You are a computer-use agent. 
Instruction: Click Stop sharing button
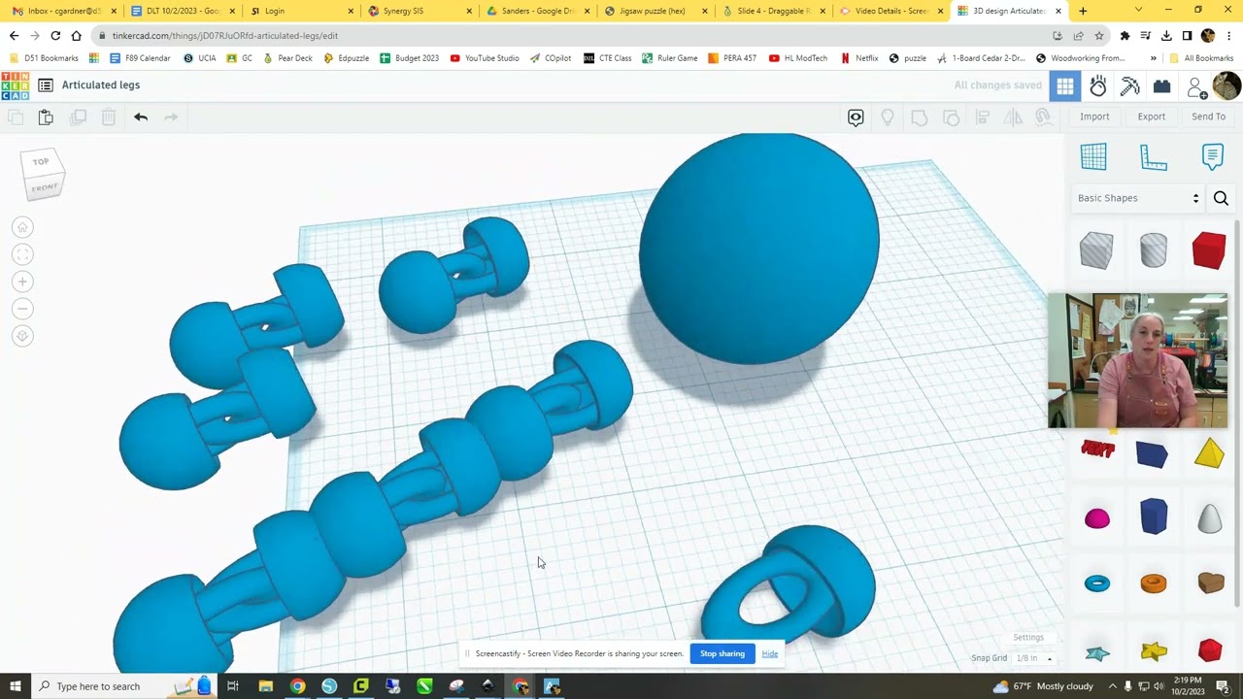click(x=722, y=653)
